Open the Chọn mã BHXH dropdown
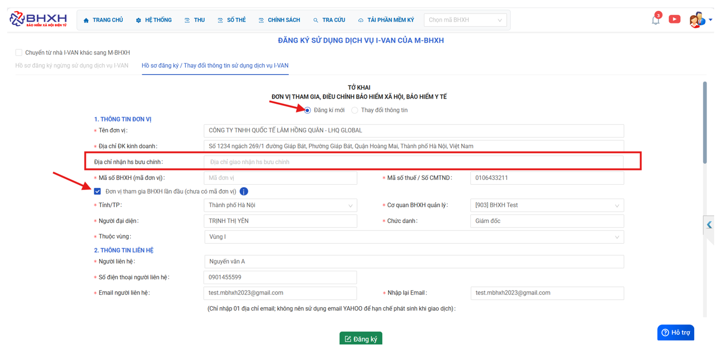Image resolution: width=719 pixels, height=359 pixels. click(x=465, y=20)
